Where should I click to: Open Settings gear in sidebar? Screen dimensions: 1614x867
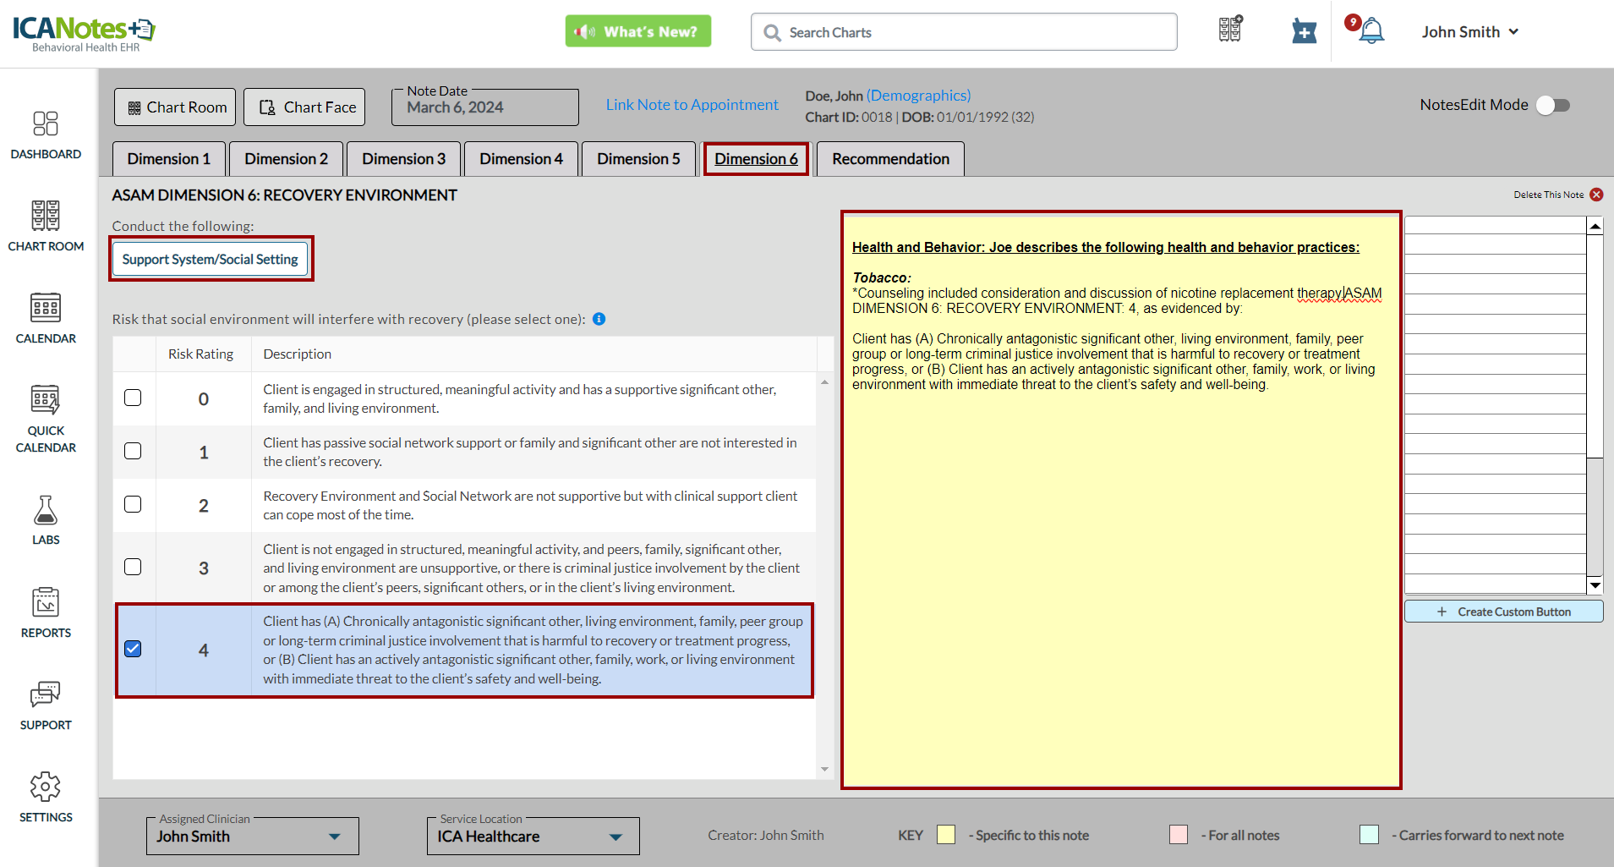point(46,787)
